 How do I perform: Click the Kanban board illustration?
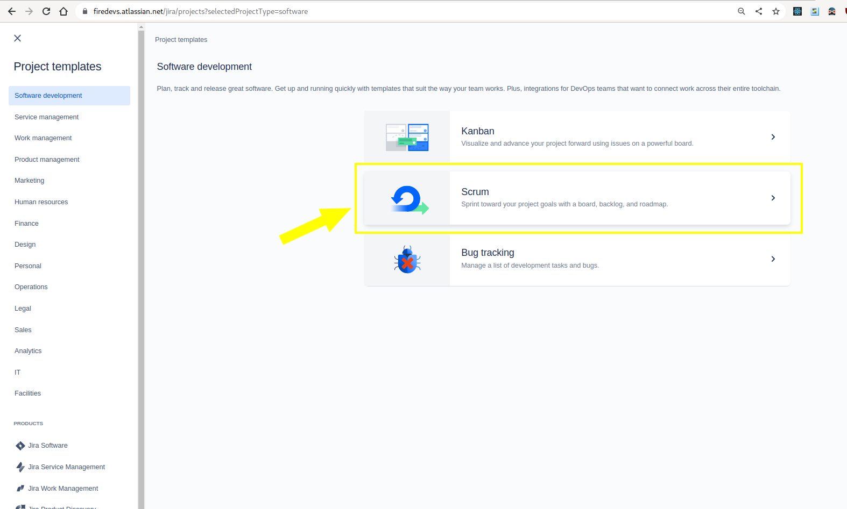407,137
